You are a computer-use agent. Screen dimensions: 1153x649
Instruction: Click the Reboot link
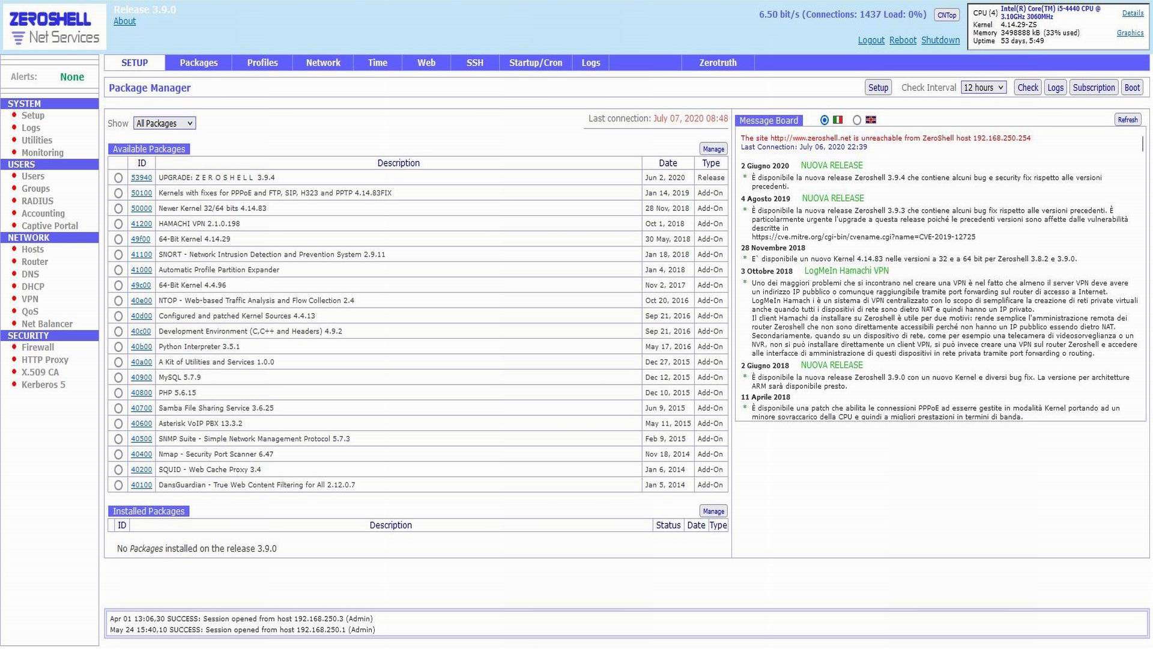903,40
